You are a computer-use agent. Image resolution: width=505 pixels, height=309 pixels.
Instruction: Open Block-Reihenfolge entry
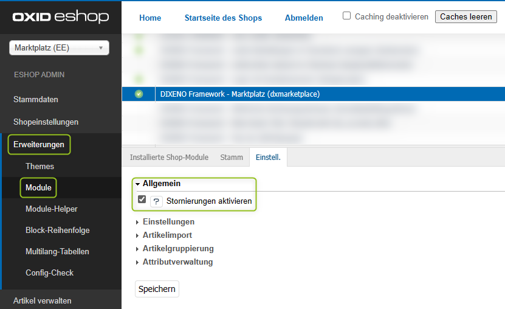(x=57, y=230)
